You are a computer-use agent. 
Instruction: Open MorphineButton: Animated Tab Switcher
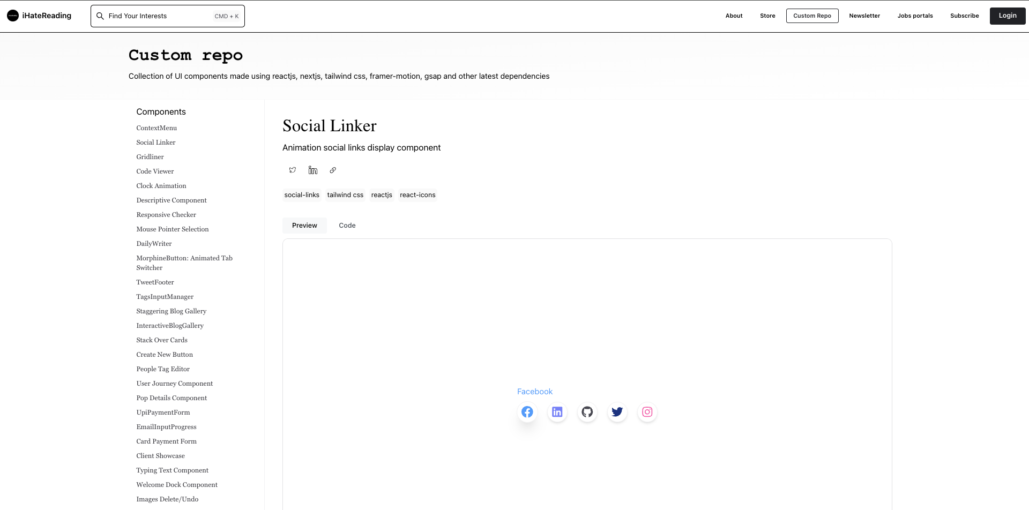(x=184, y=263)
